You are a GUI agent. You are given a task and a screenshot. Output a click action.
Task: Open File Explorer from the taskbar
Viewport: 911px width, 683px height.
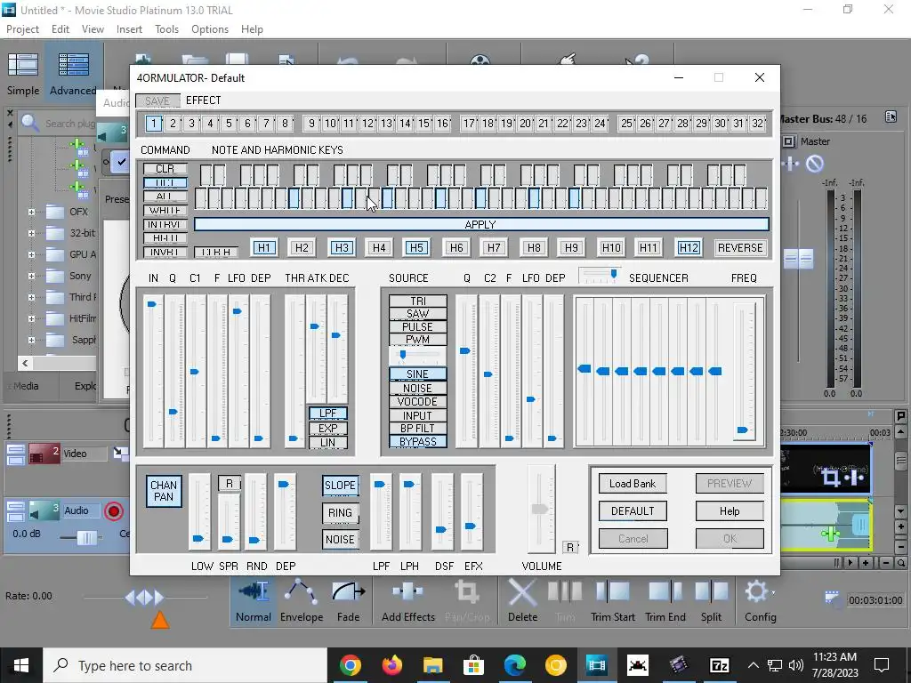coord(433,665)
